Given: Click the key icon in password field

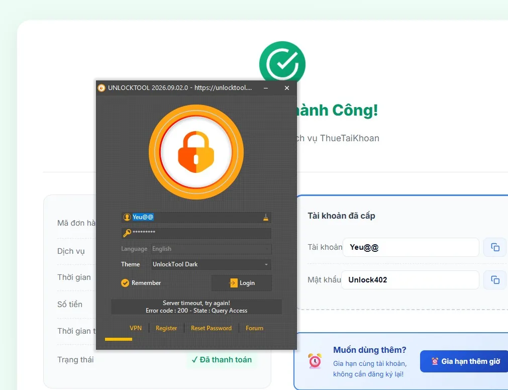Looking at the screenshot, I should [127, 233].
